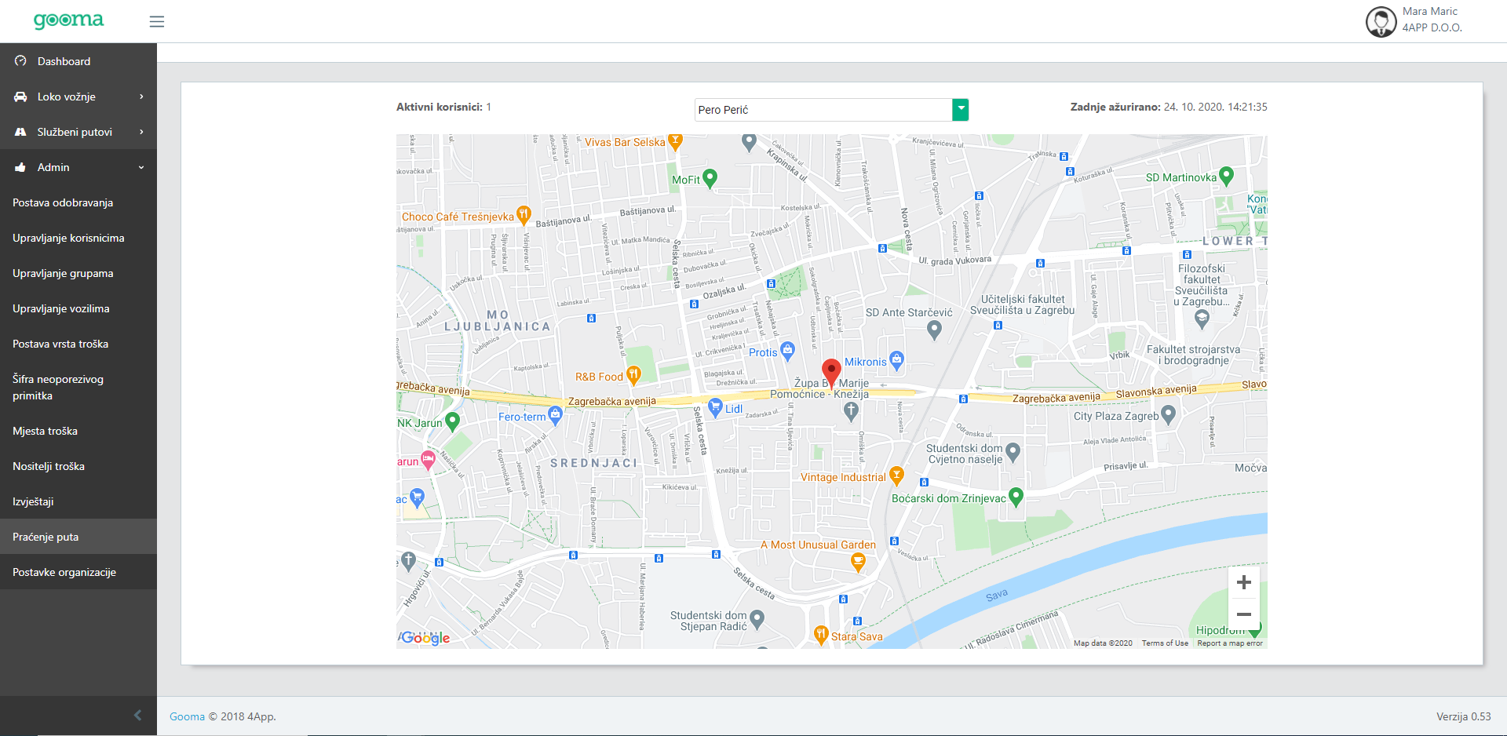Click Aktivni korisnici count label

coord(443,107)
